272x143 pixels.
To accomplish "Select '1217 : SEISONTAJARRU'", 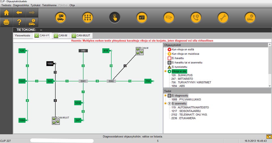I will pyautogui.click(x=186, y=111).
